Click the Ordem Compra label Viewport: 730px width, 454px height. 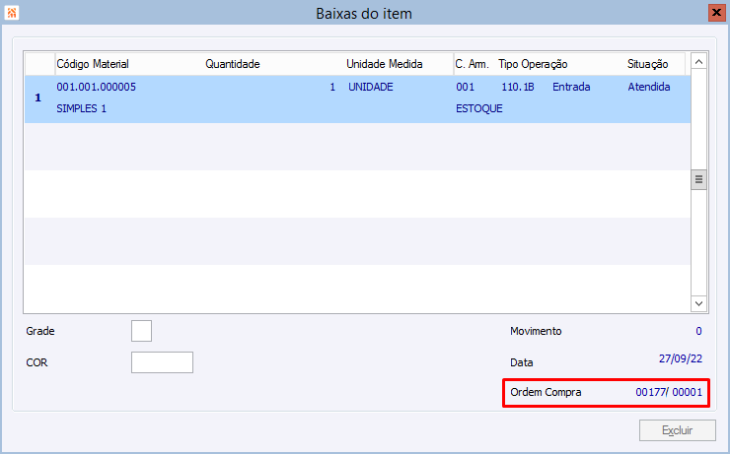click(x=546, y=392)
